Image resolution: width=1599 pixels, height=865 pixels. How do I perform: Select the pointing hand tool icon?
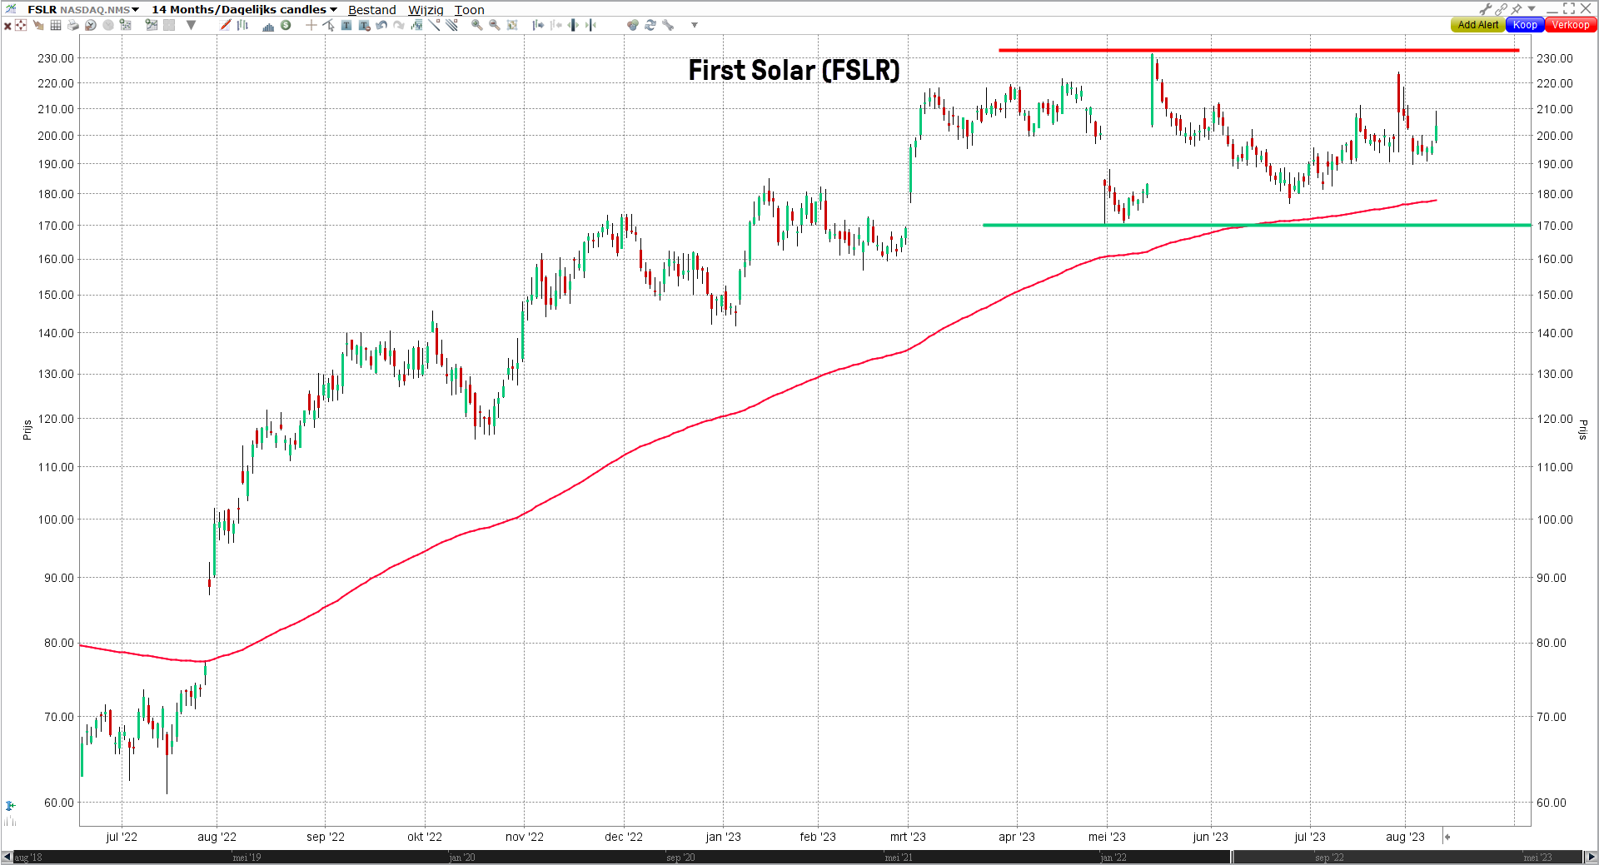click(38, 25)
